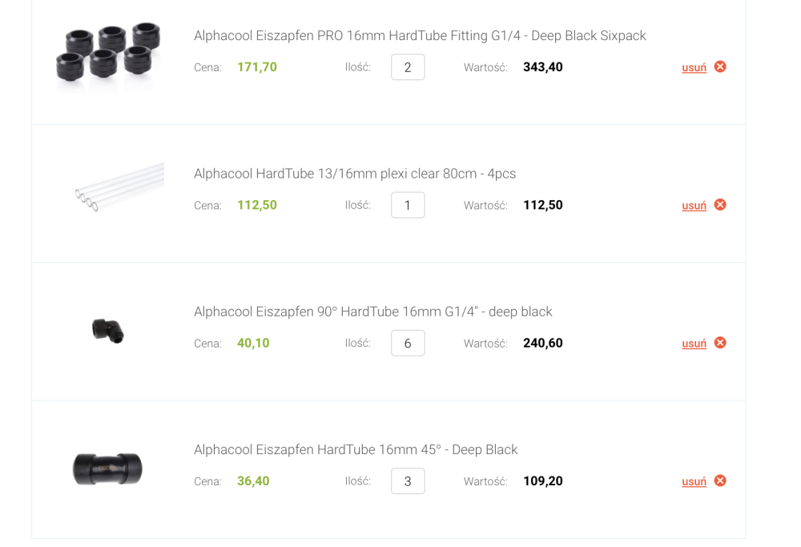Go to "Eiszapfen 90° HardTube 16mm G1/4" product
The image size is (801, 547).
(x=373, y=312)
